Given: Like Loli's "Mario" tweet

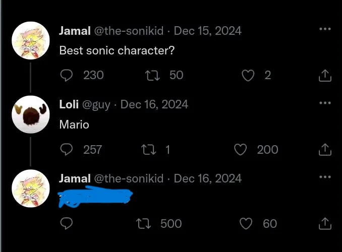Looking at the screenshot, I should point(240,150).
